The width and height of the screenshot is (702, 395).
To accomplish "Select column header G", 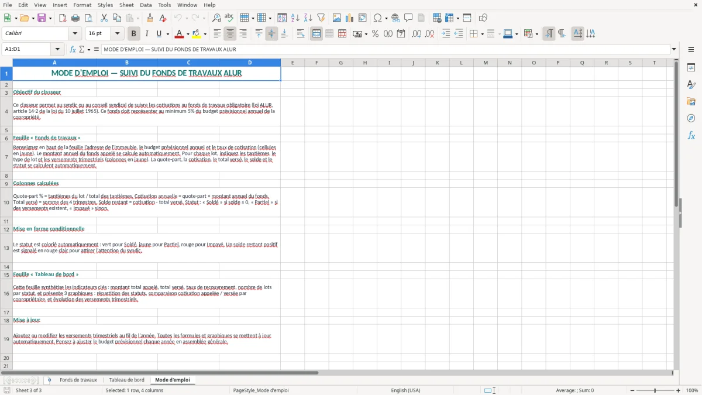I will click(x=340, y=63).
